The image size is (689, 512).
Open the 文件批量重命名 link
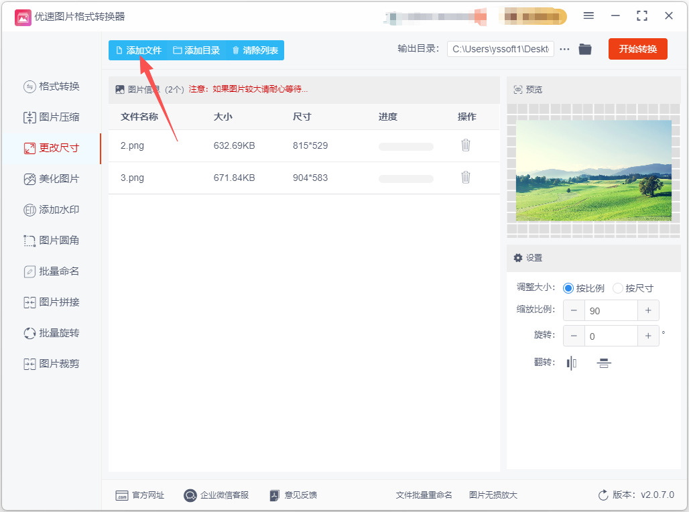coord(424,495)
